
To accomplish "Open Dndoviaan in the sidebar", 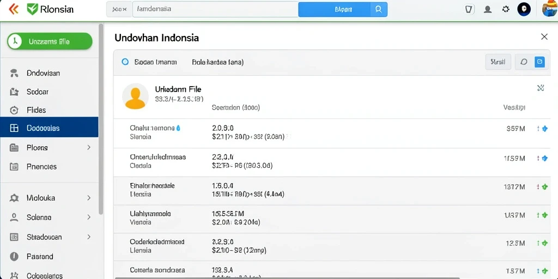I will click(43, 74).
